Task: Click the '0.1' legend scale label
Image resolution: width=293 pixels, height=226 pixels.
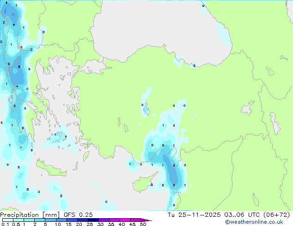Action: [5, 224]
